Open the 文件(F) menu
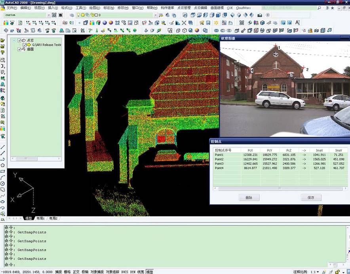 (12, 8)
